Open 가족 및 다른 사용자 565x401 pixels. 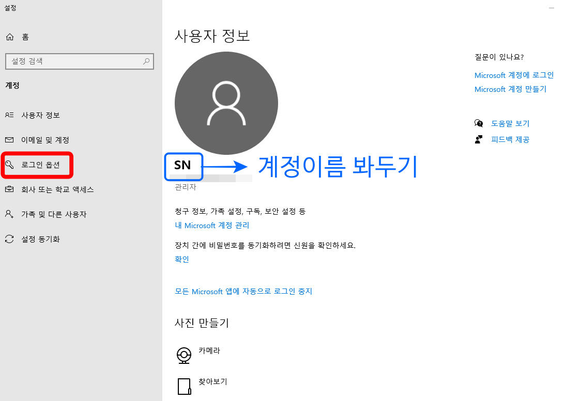pos(54,214)
